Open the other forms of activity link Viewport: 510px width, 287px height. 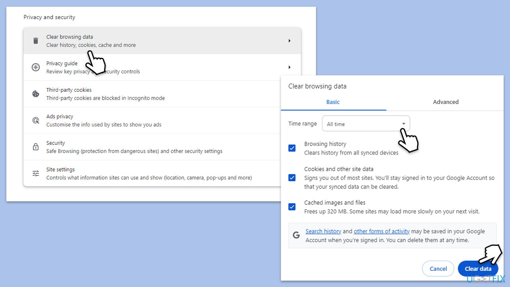pos(382,231)
